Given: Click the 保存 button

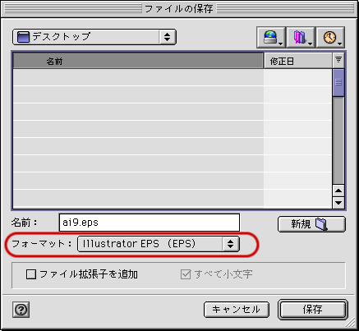Looking at the screenshot, I should pyautogui.click(x=313, y=310).
